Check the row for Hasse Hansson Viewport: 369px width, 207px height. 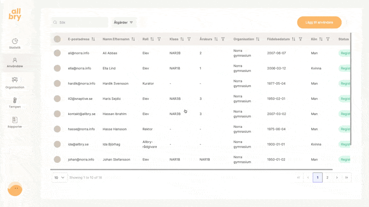(57, 129)
